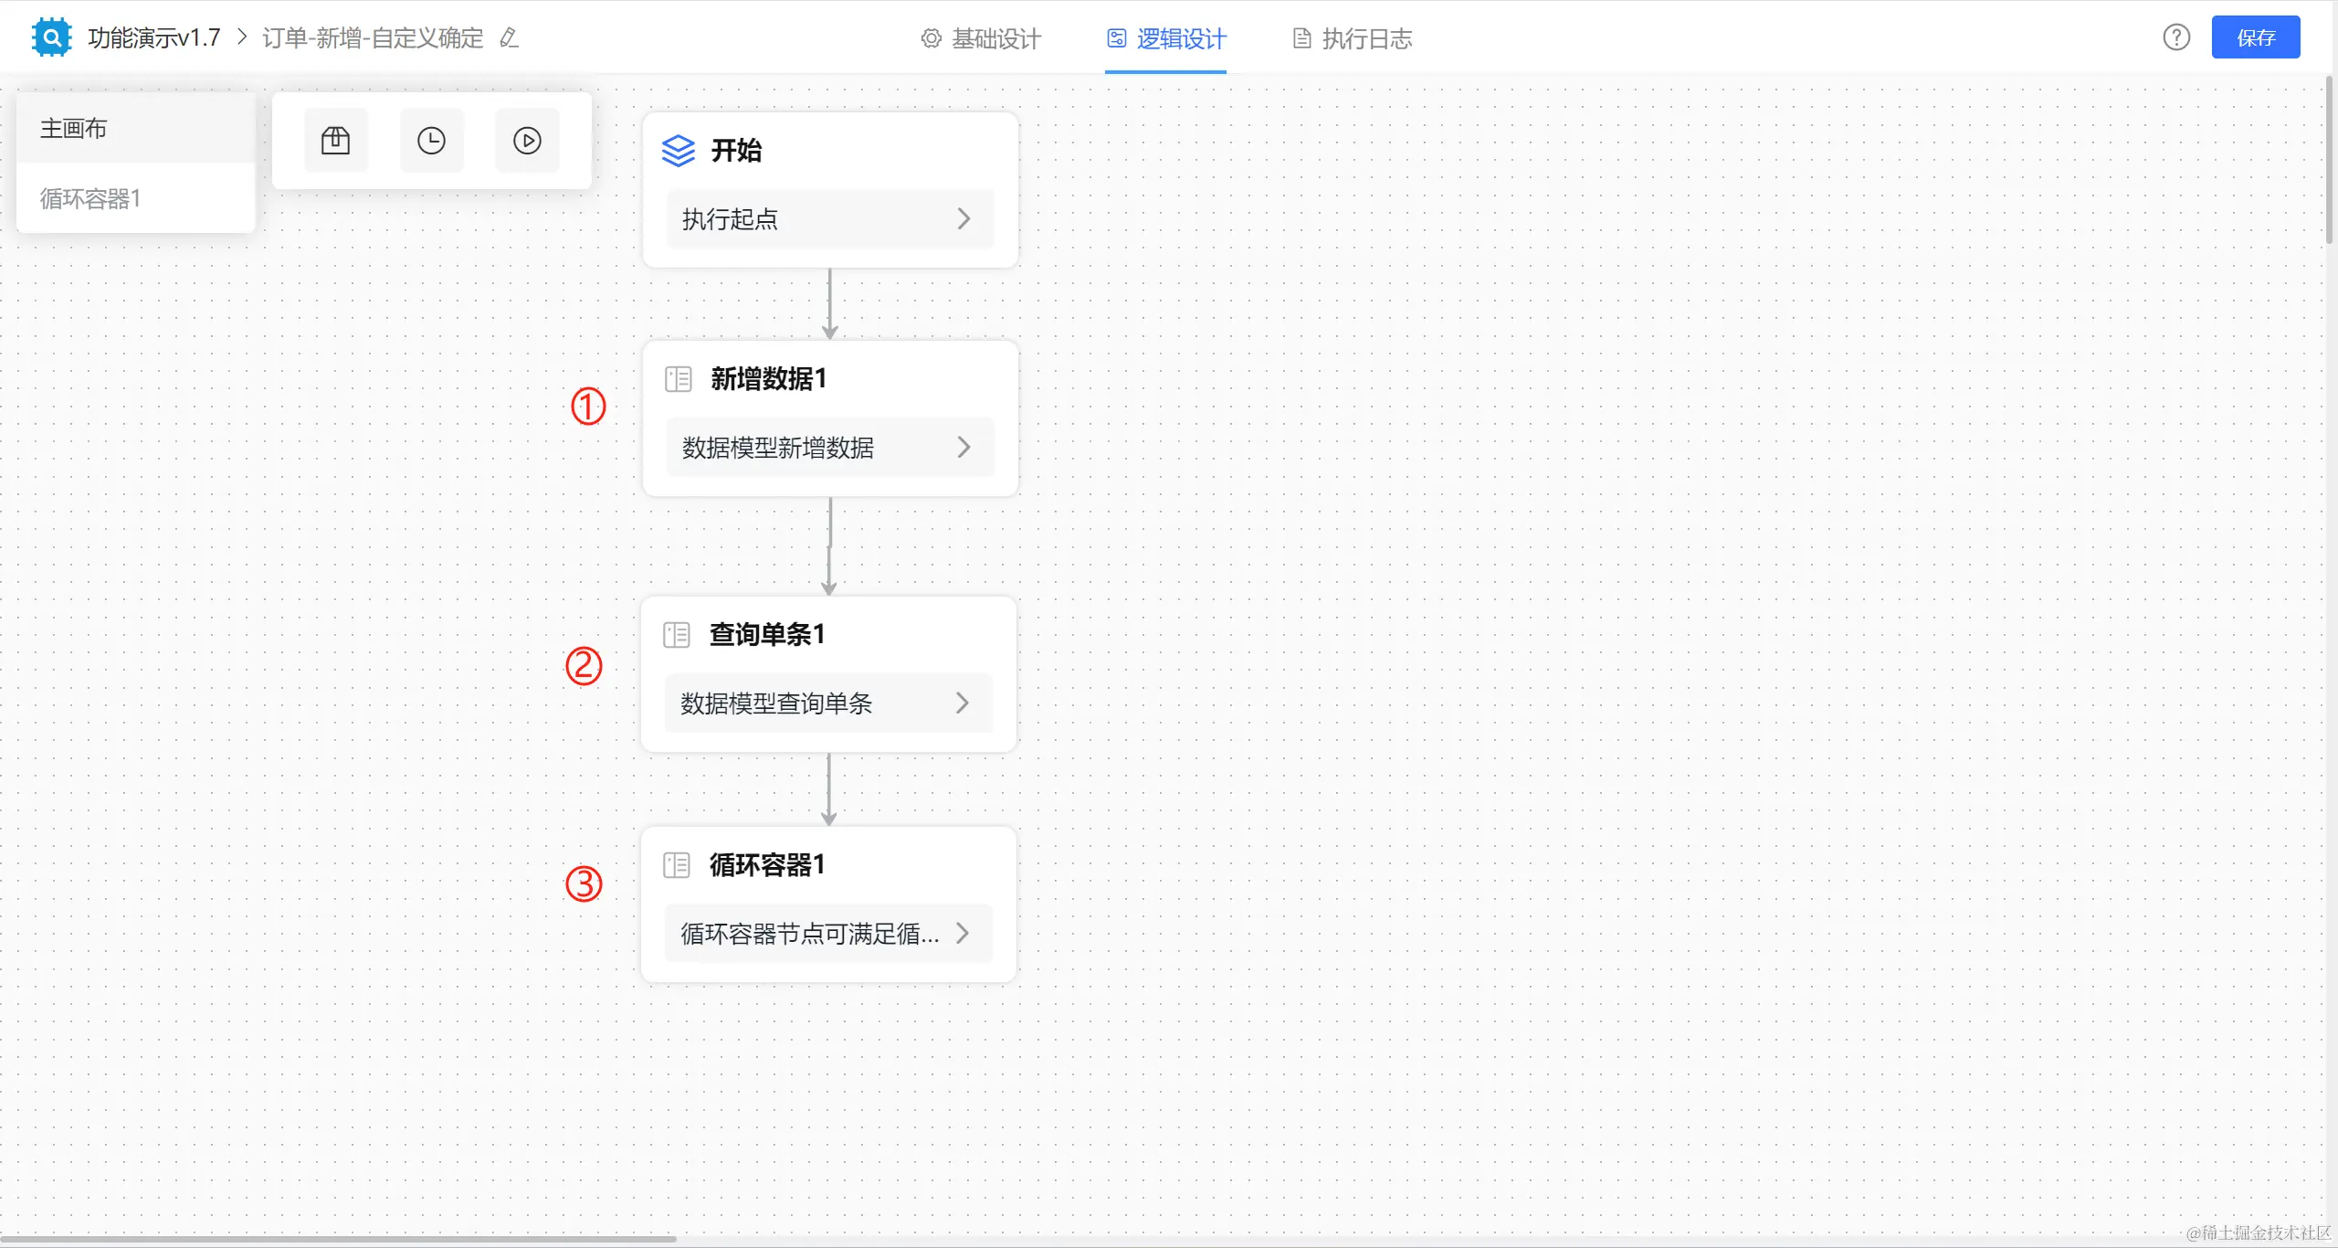Click the pencil edit icon beside title
The height and width of the screenshot is (1248, 2338).
coord(510,37)
